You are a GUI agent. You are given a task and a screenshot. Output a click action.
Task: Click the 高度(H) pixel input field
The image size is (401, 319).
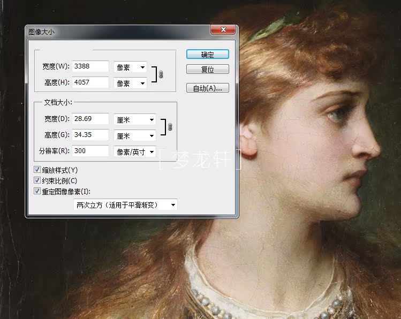(90, 82)
